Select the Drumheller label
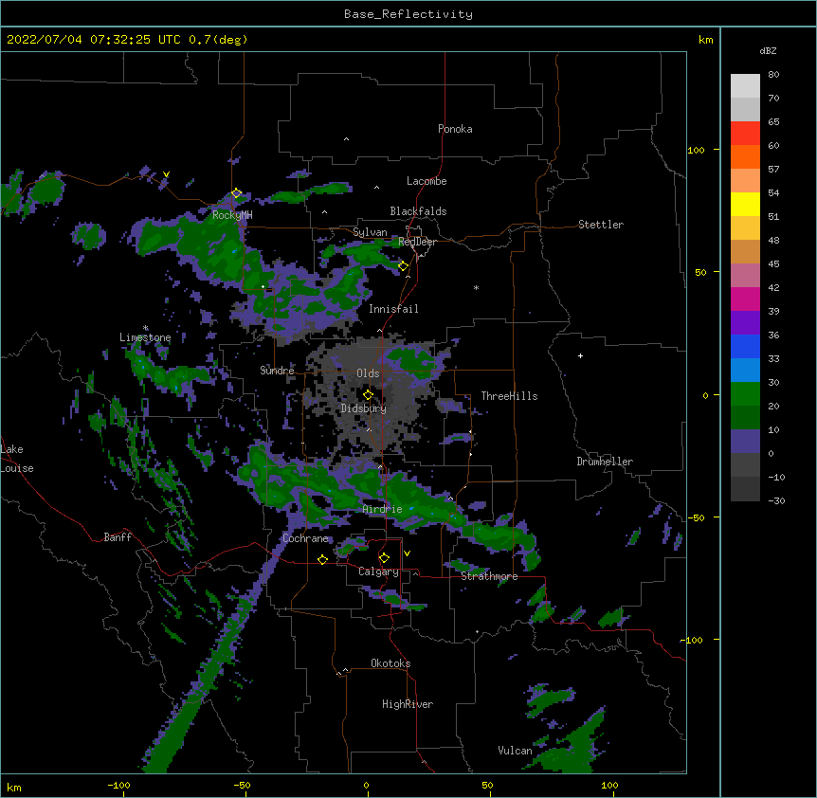 pyautogui.click(x=605, y=462)
